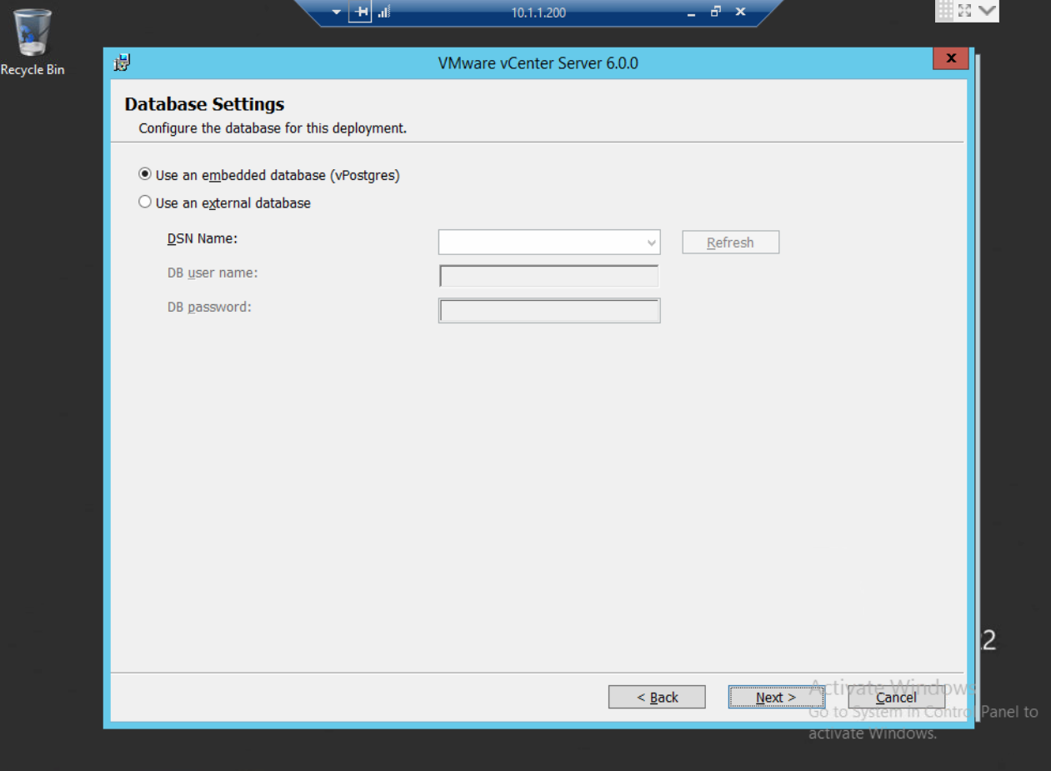
Task: Open the Recycle Bin desktop icon
Action: pyautogui.click(x=33, y=42)
